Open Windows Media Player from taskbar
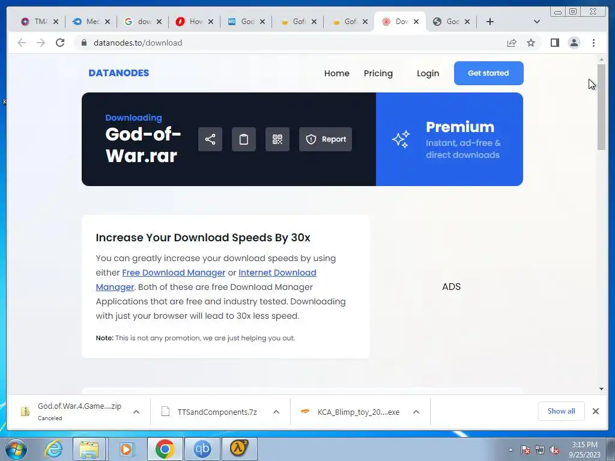 tap(126, 449)
